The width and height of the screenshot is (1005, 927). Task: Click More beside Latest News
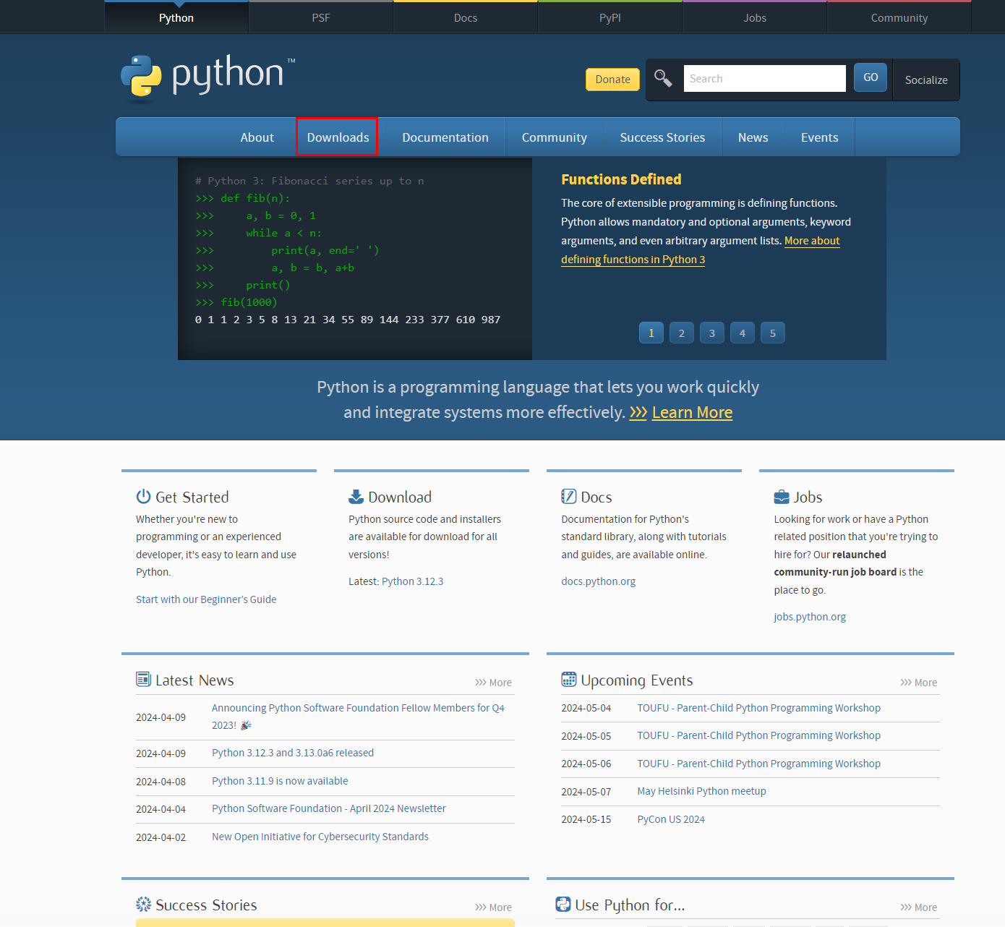pyautogui.click(x=493, y=683)
